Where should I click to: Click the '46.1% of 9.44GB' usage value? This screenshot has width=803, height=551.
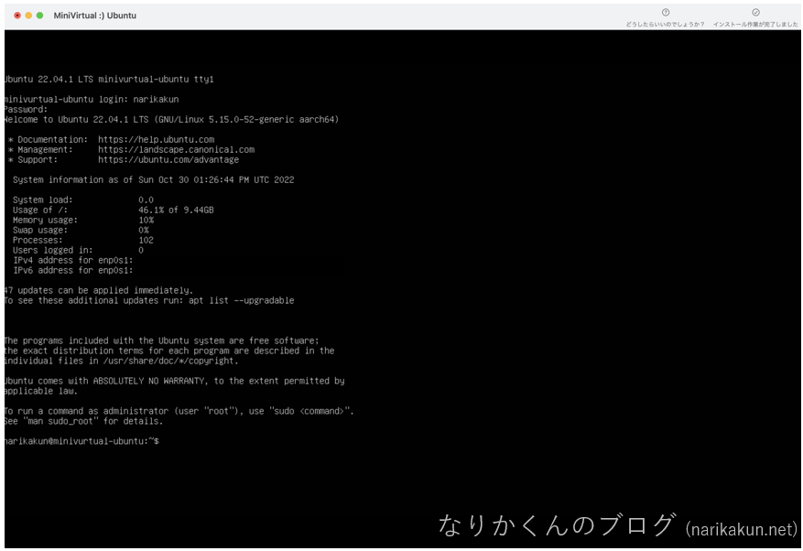(x=176, y=210)
